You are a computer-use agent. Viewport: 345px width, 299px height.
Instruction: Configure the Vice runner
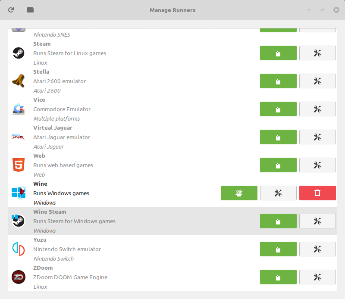click(x=317, y=109)
